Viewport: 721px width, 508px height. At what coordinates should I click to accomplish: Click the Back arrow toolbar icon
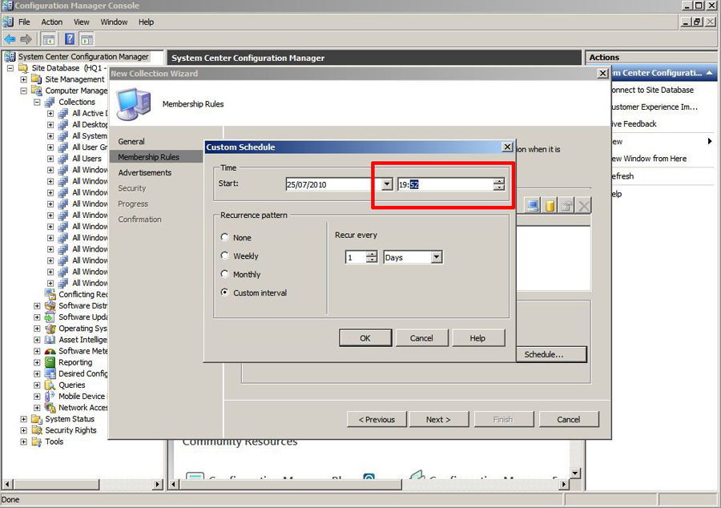click(10, 39)
